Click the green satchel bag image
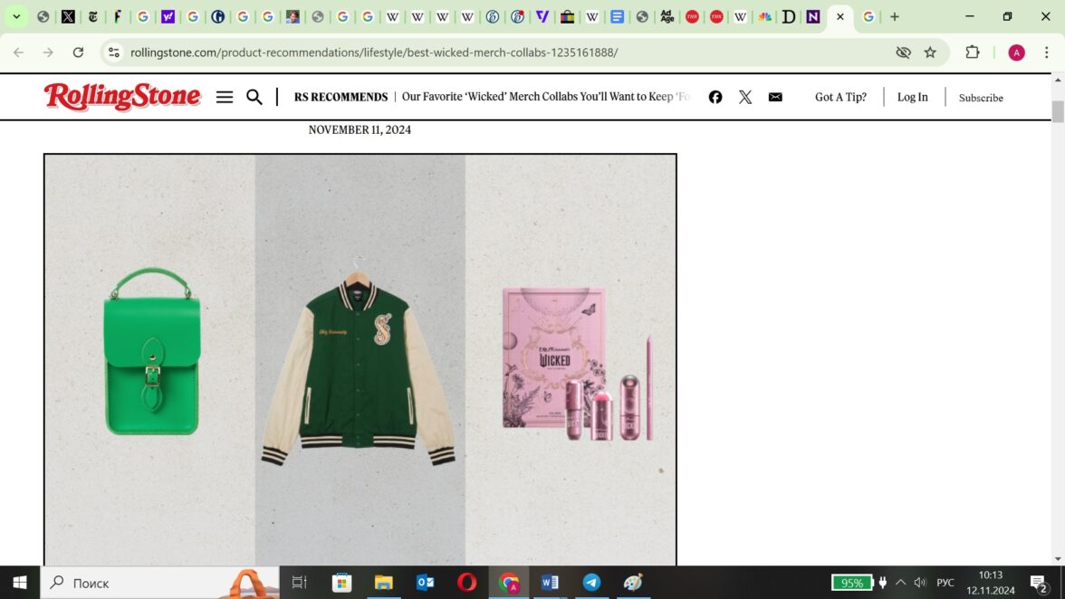The height and width of the screenshot is (599, 1065). 151,351
